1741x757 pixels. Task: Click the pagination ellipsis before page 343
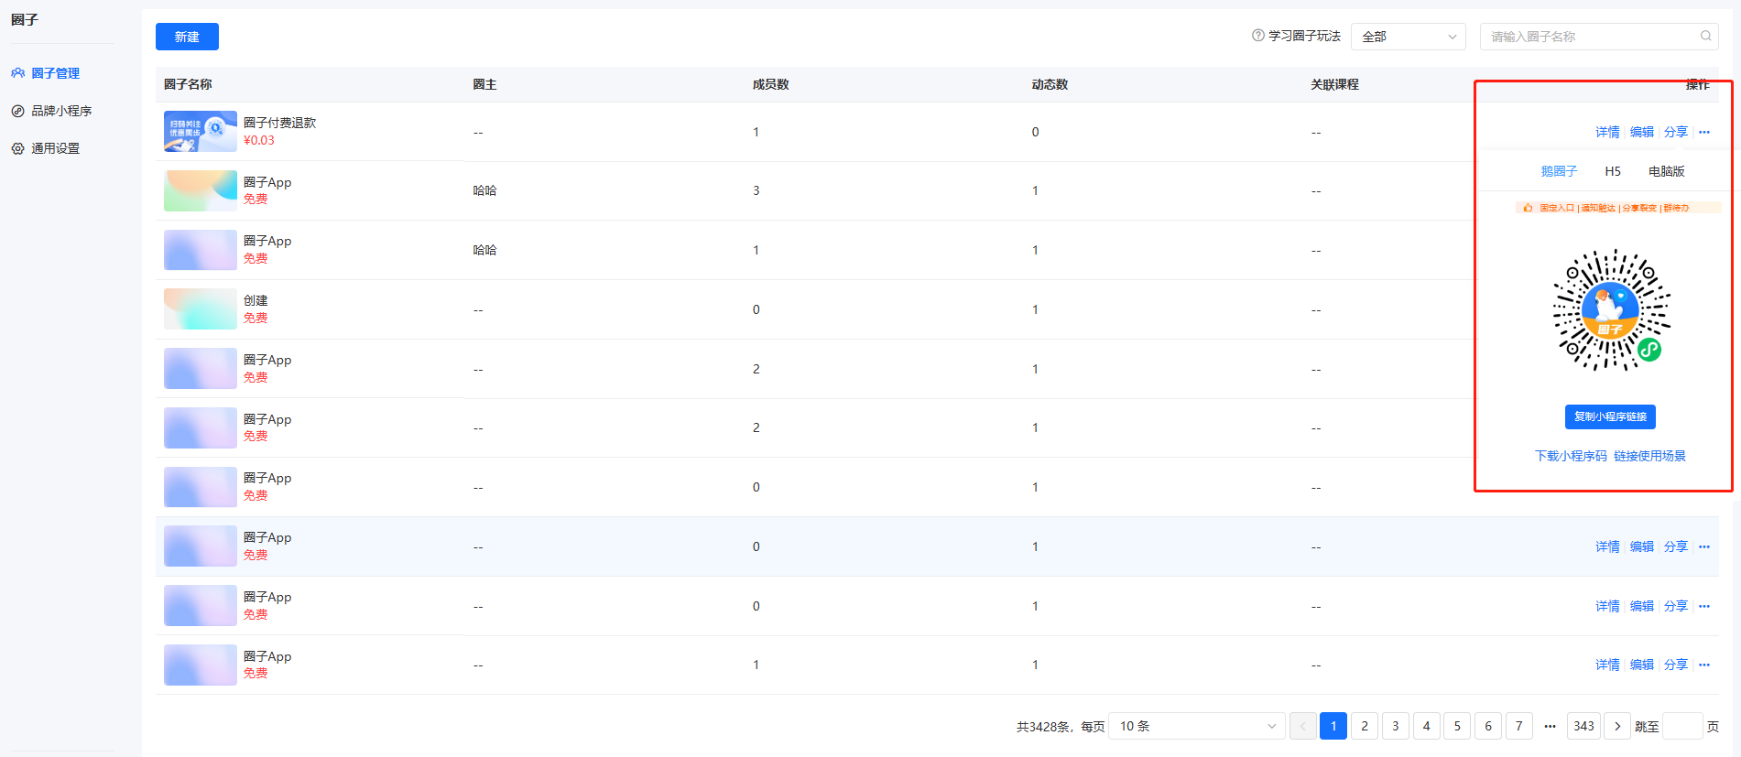tap(1550, 726)
